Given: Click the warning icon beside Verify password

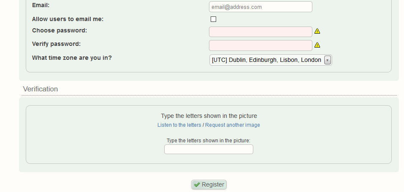Looking at the screenshot, I should [317, 45].
